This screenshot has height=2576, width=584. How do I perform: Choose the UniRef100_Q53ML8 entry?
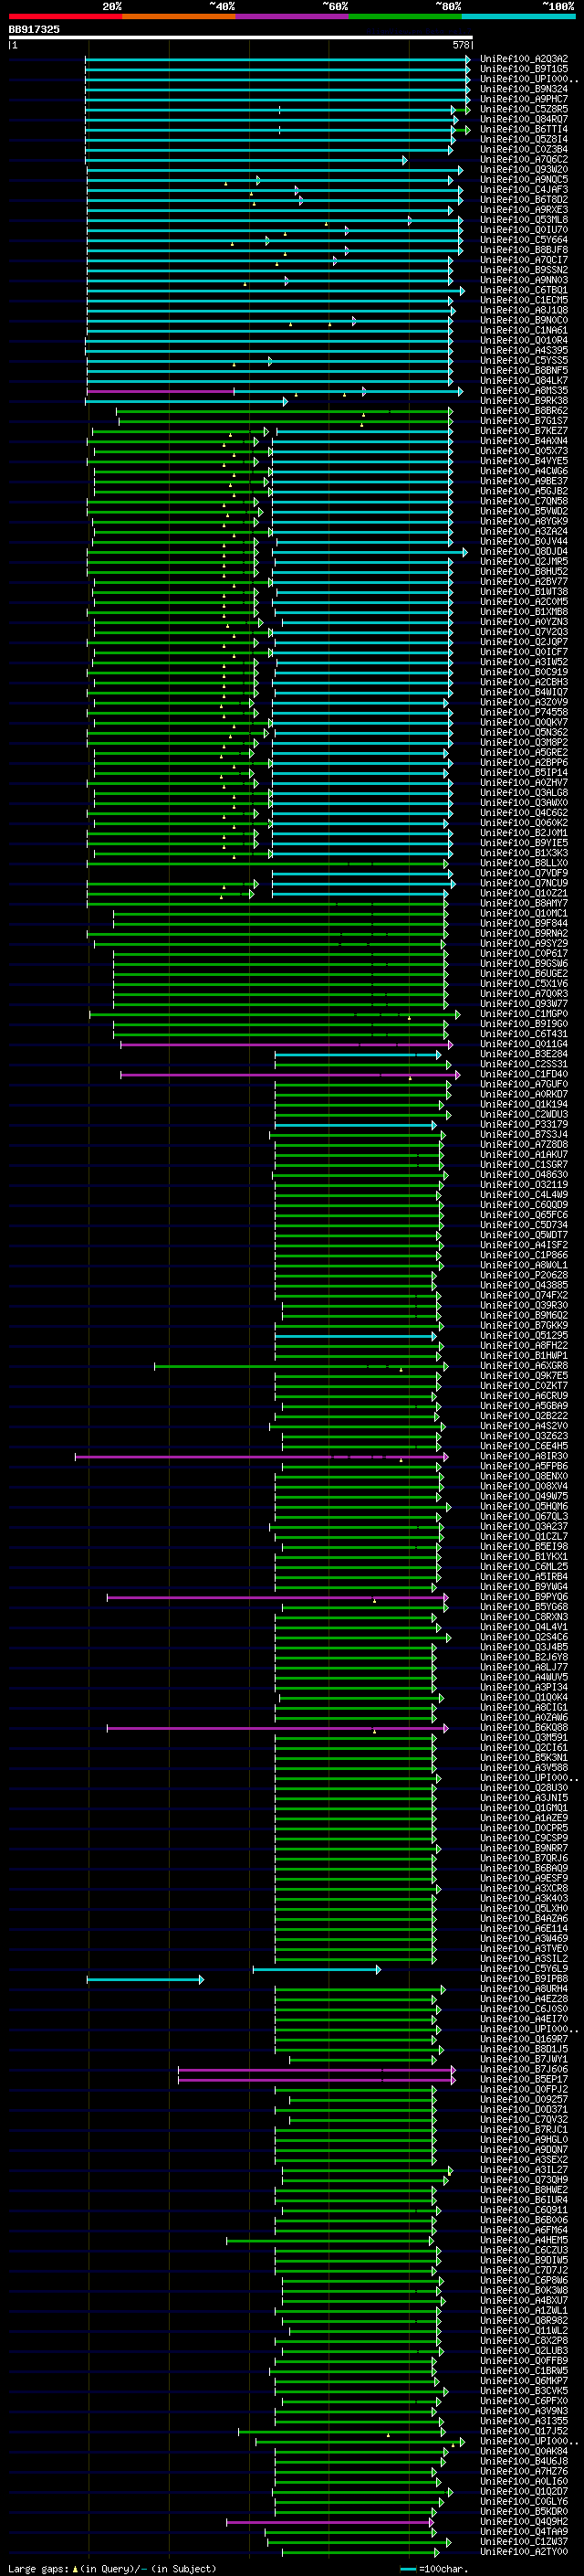pyautogui.click(x=524, y=219)
